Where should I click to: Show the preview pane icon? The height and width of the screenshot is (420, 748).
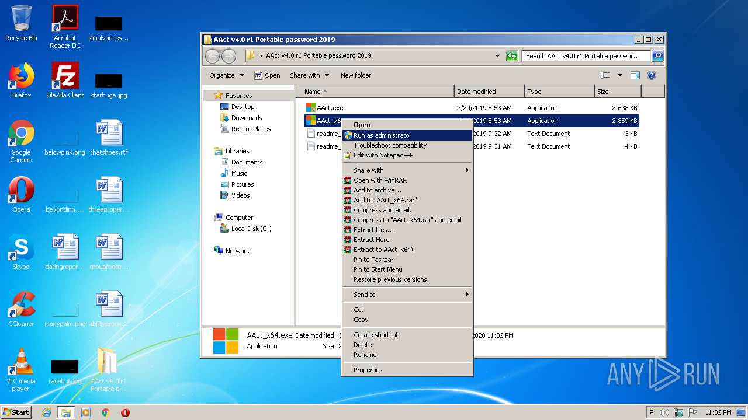pyautogui.click(x=635, y=75)
